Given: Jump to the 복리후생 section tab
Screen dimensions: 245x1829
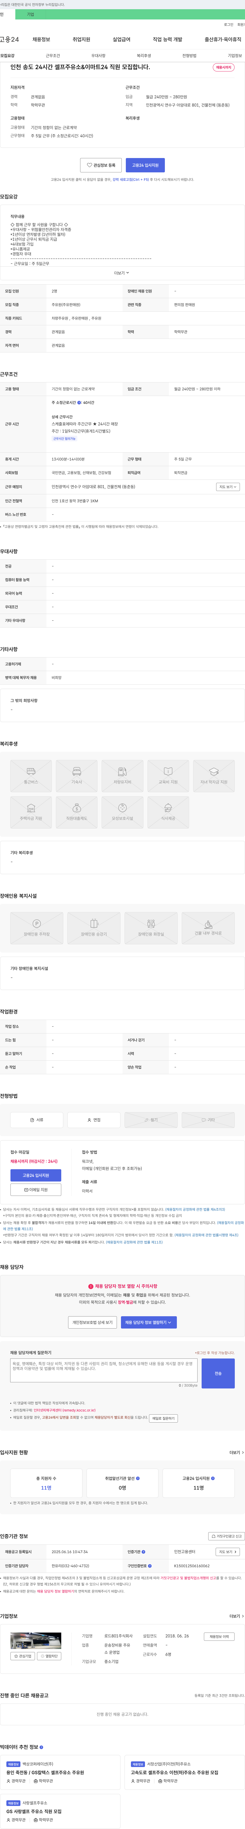Looking at the screenshot, I should pos(144,55).
